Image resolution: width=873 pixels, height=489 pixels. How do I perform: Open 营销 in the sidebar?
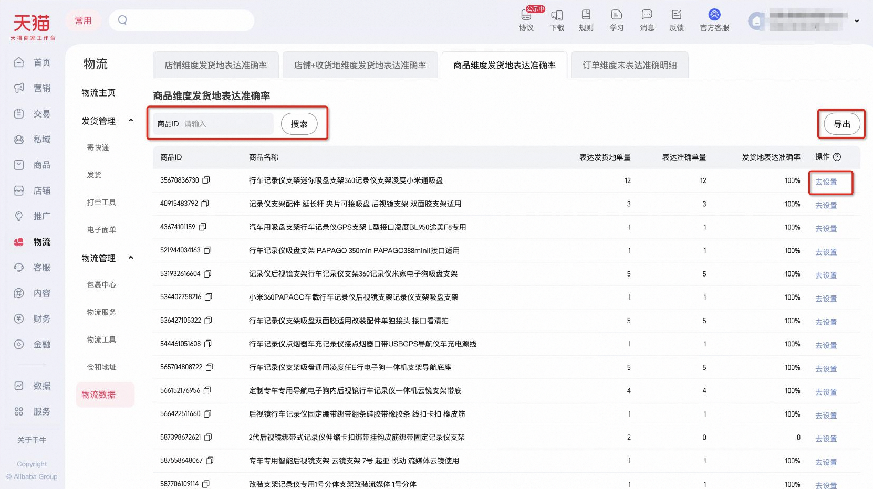33,88
